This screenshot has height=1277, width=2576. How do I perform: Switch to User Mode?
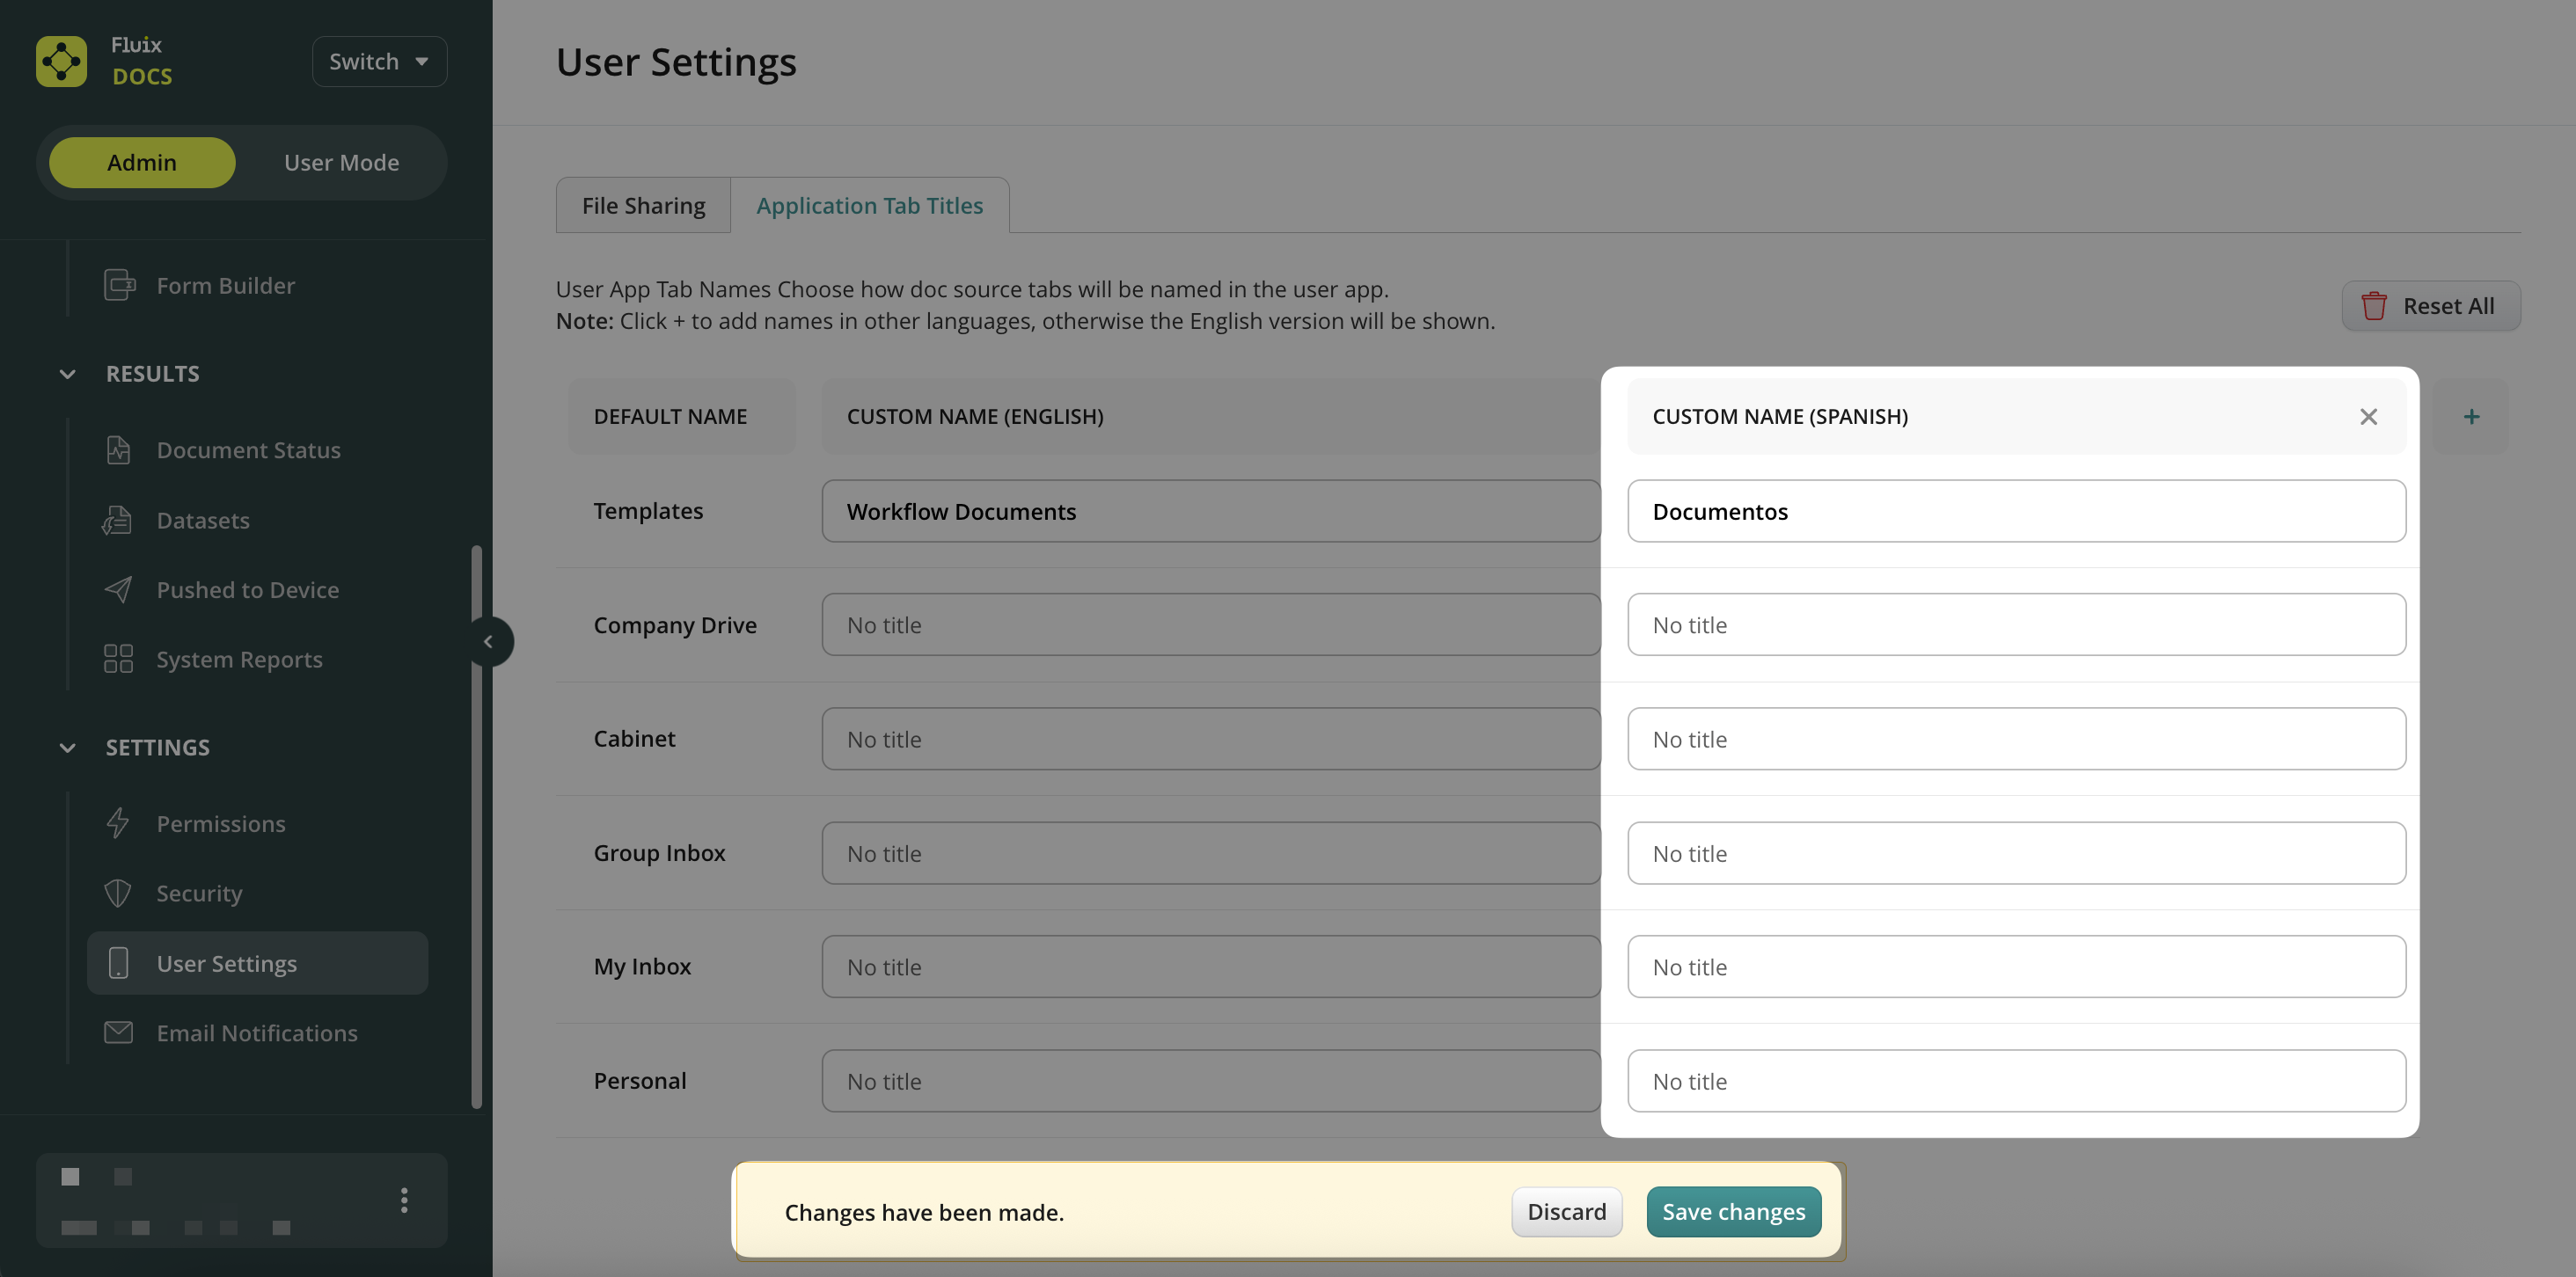[341, 162]
